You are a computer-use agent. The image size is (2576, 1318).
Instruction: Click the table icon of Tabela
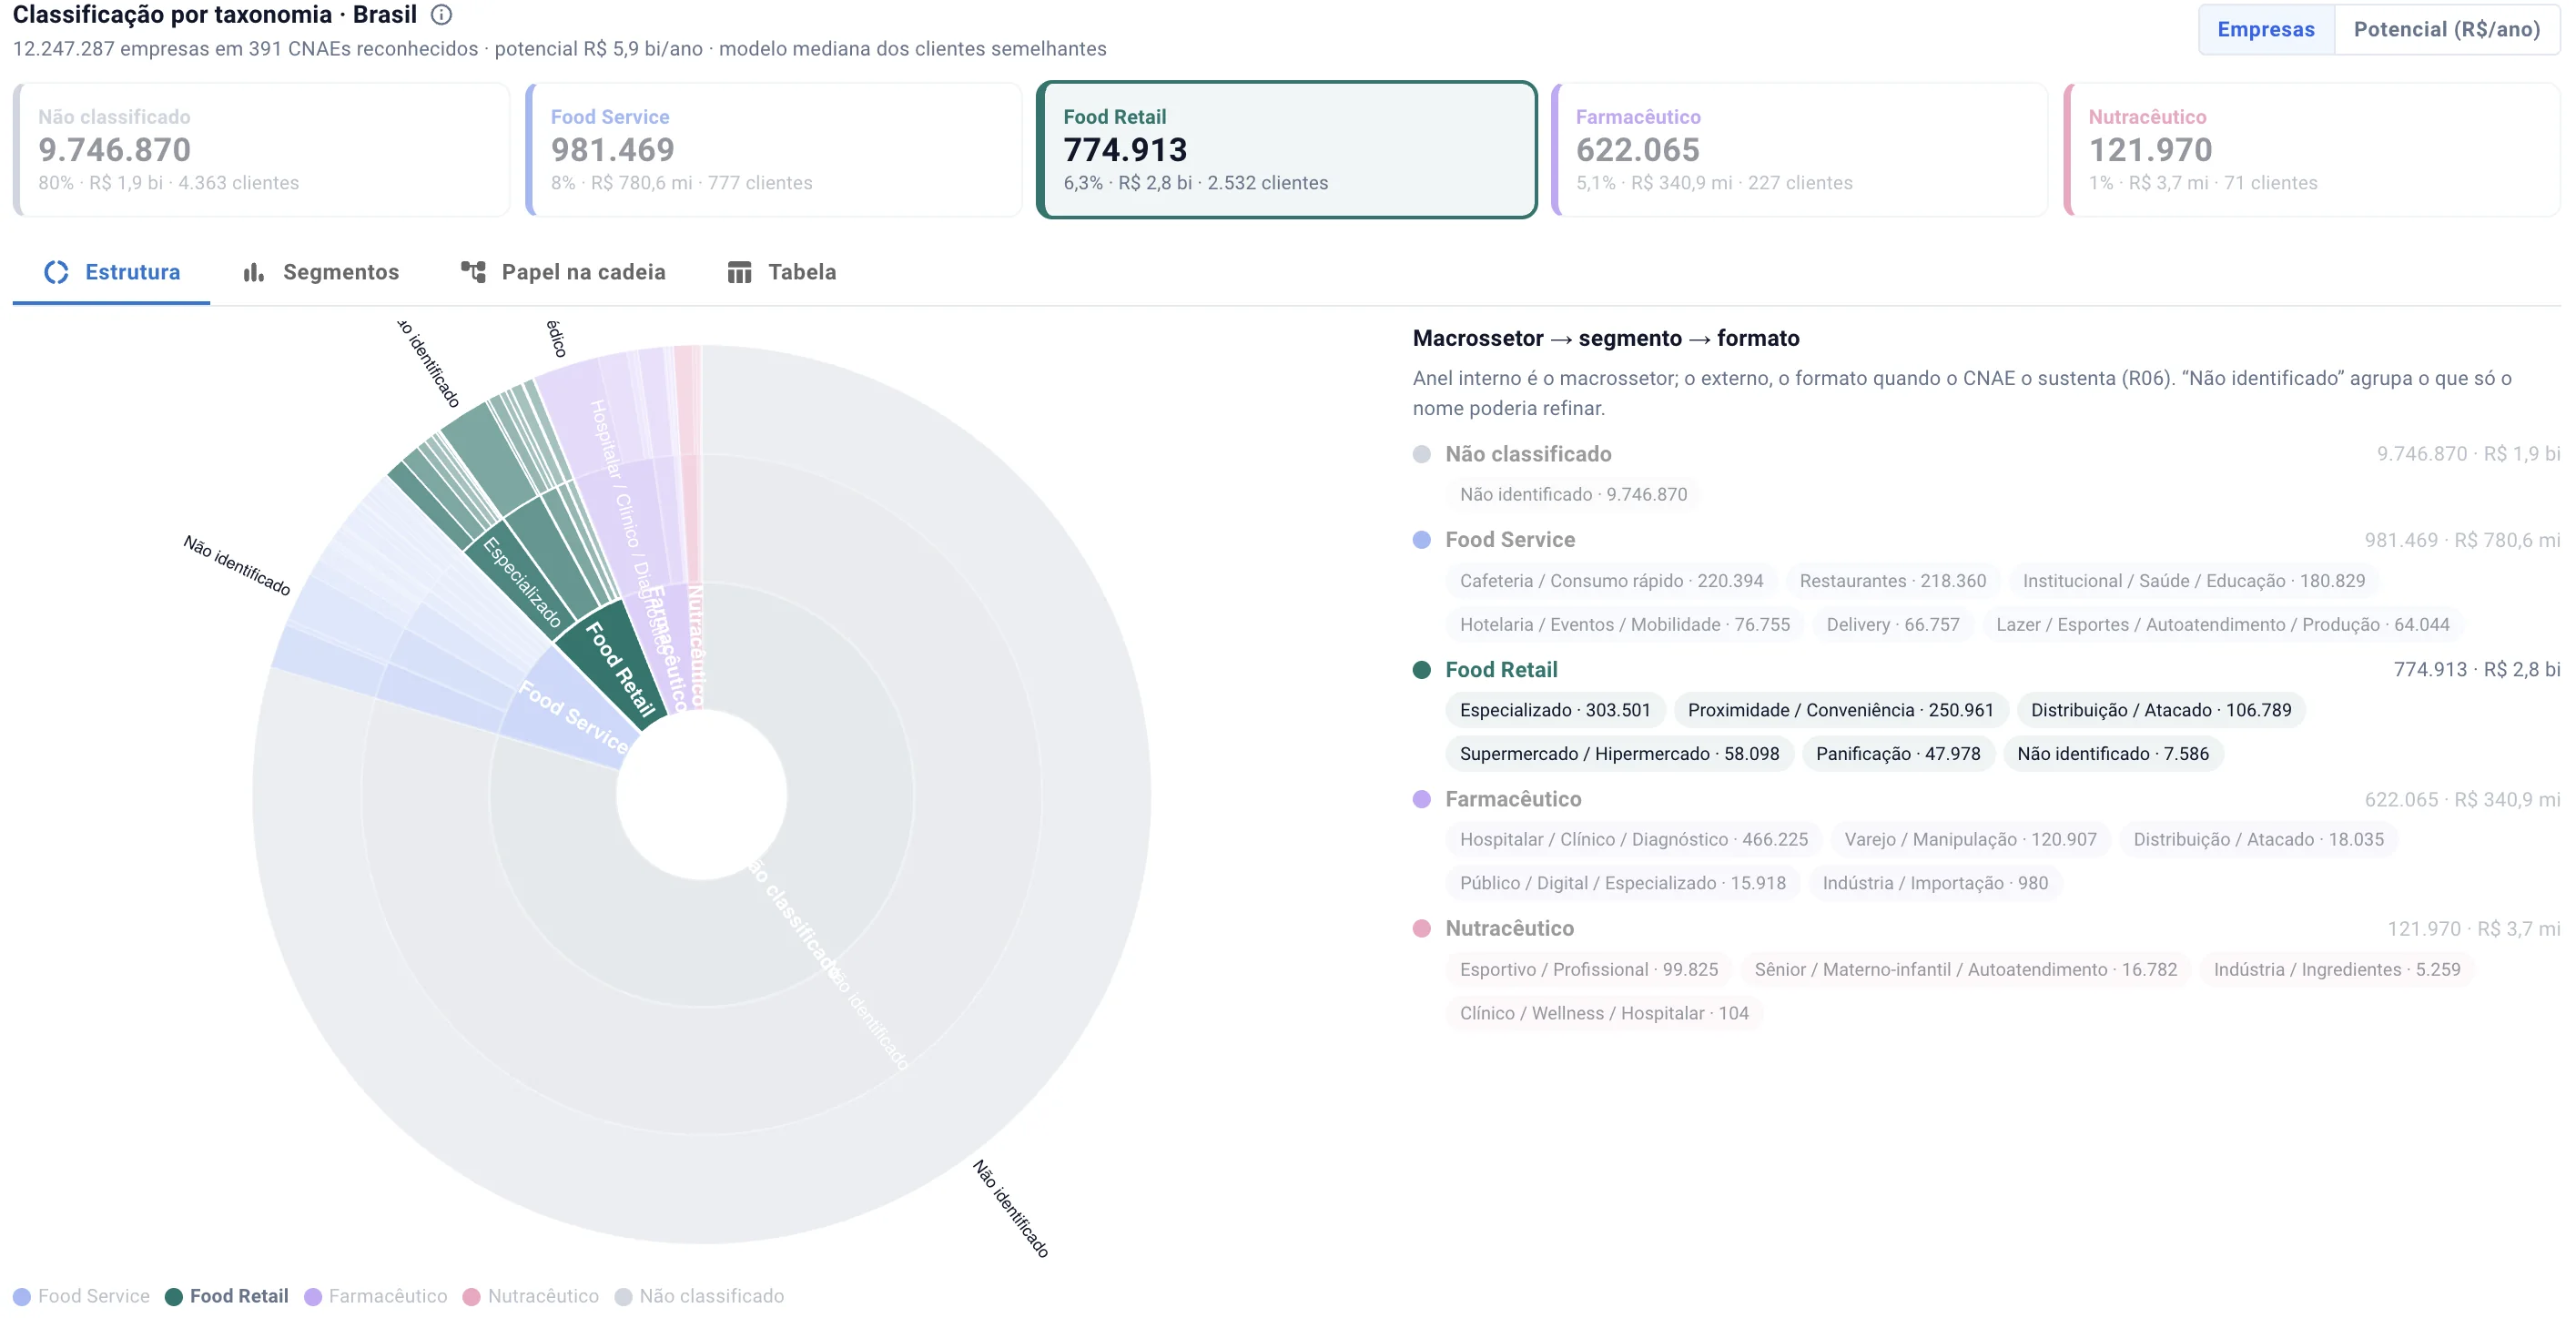pos(740,272)
